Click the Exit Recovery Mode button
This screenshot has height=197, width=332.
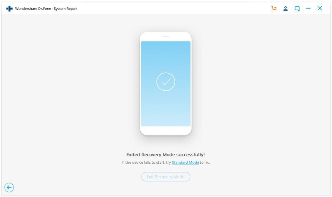pyautogui.click(x=166, y=177)
